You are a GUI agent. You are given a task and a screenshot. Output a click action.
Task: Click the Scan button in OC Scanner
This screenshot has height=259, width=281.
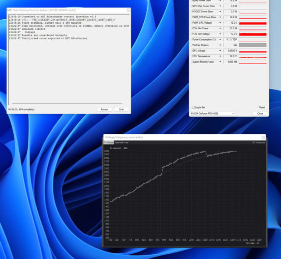[x=121, y=109]
